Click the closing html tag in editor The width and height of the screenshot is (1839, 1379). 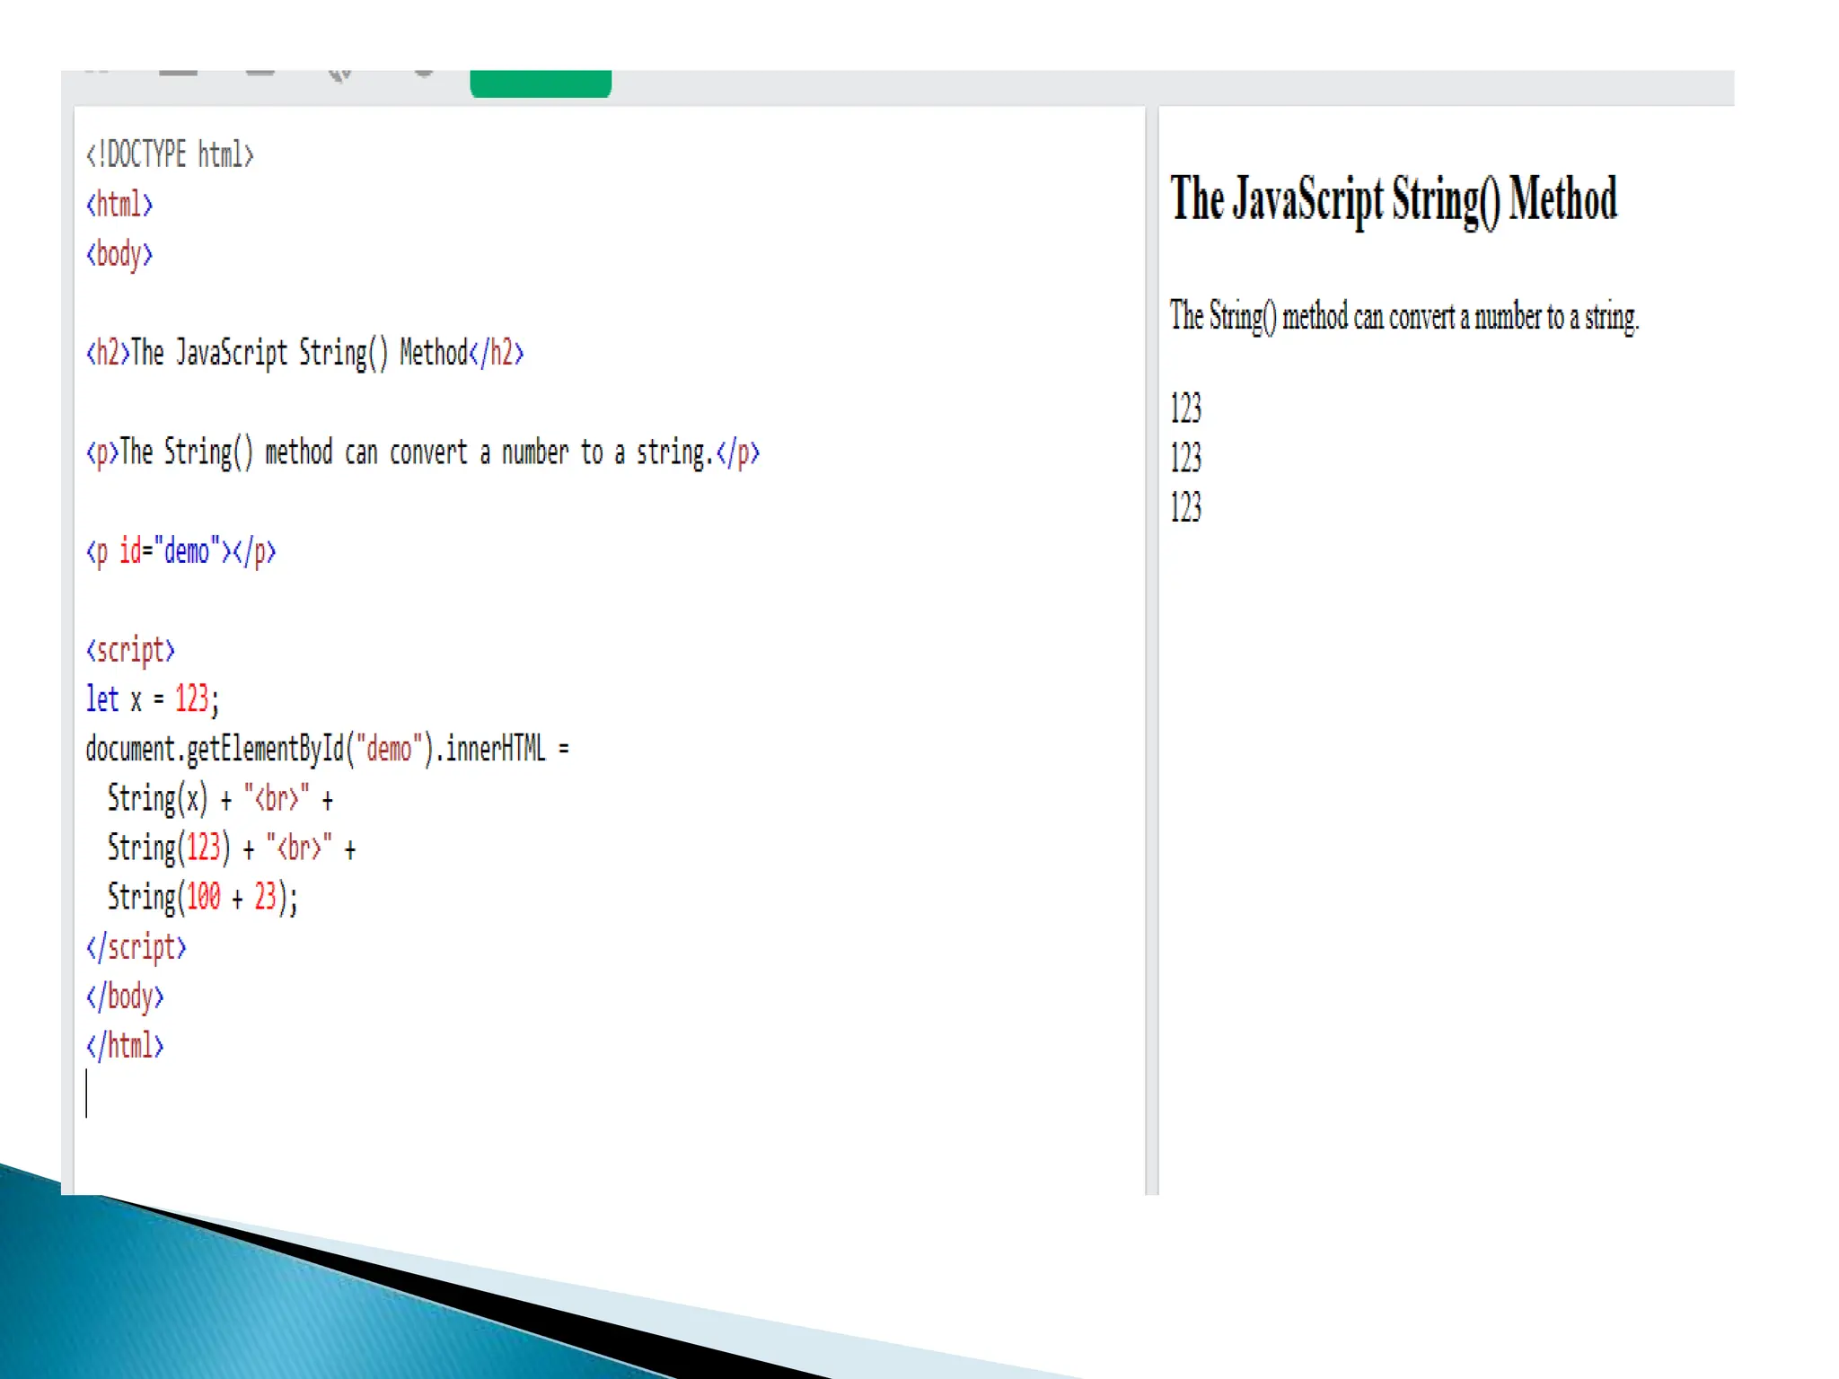(x=125, y=1046)
